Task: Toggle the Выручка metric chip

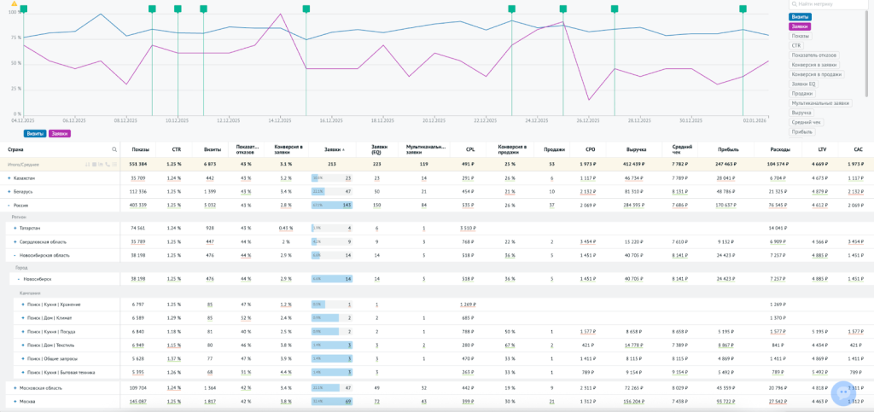Action: pyautogui.click(x=801, y=113)
